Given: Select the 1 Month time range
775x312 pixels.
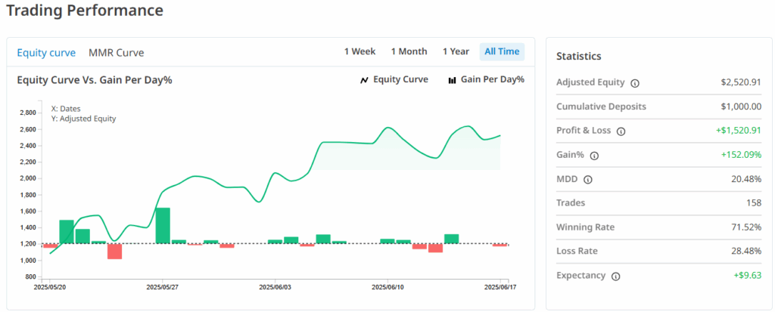Looking at the screenshot, I should [409, 51].
